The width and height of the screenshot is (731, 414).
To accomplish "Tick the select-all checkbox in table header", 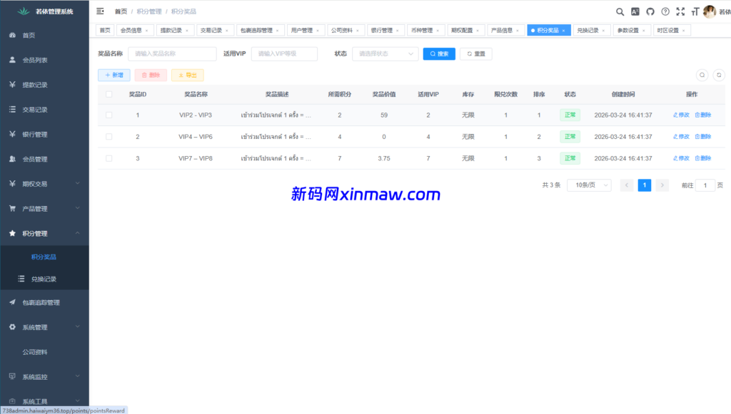I will (x=109, y=94).
